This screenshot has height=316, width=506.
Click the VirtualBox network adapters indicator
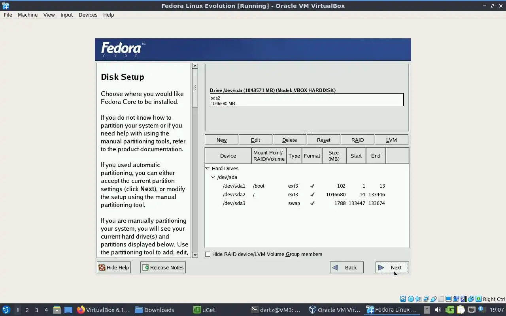(426, 299)
